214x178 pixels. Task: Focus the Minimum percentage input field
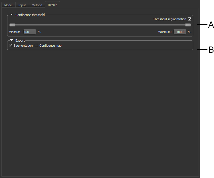click(x=30, y=32)
